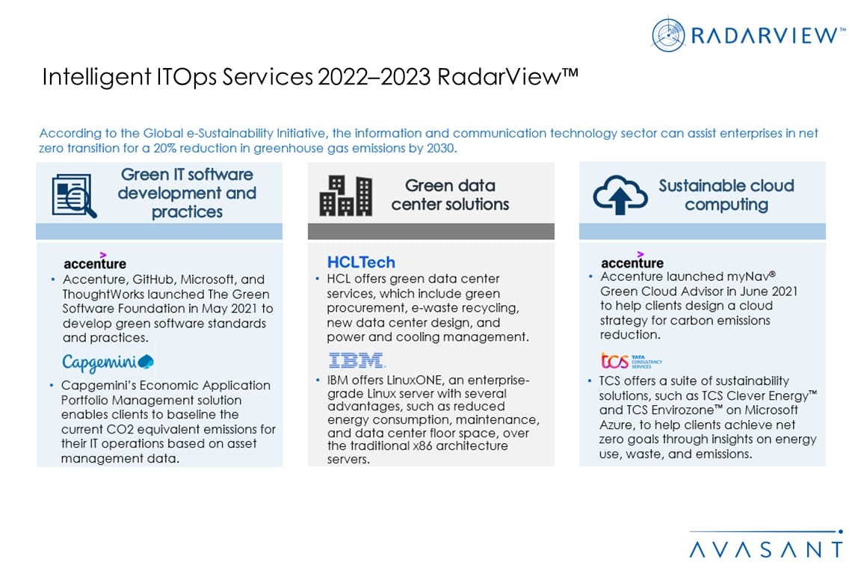Click the RadarView radar logo icon

click(668, 35)
